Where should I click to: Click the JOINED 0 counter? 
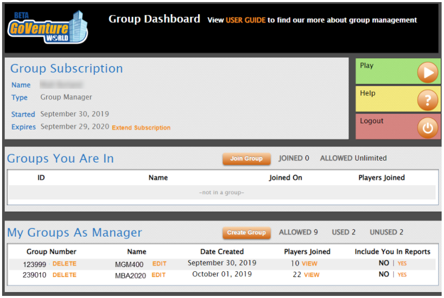[294, 158]
